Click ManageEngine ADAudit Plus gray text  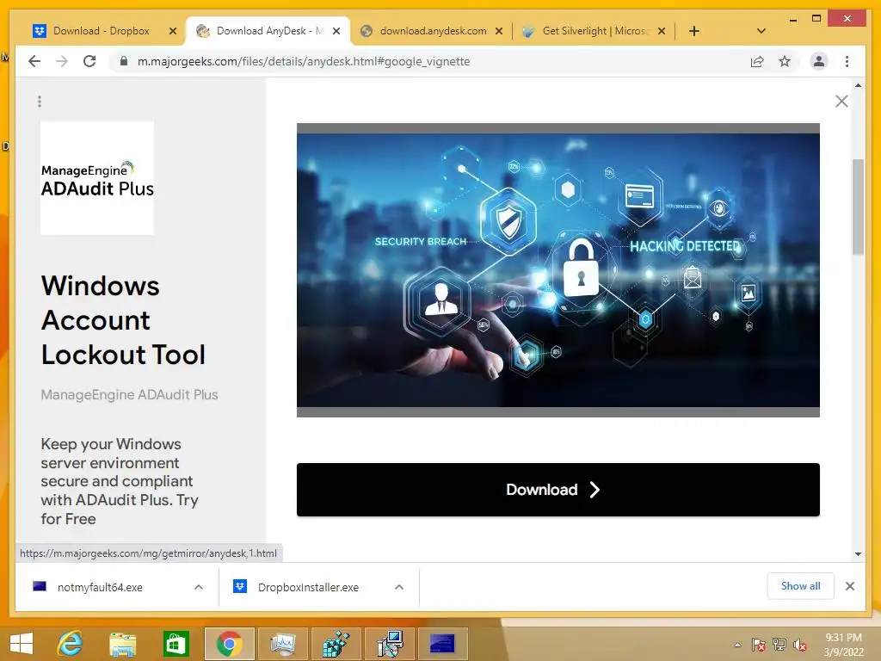tap(129, 394)
